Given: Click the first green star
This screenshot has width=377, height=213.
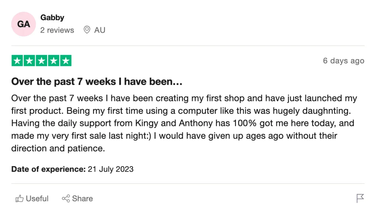Looking at the screenshot, I should 18,61.
